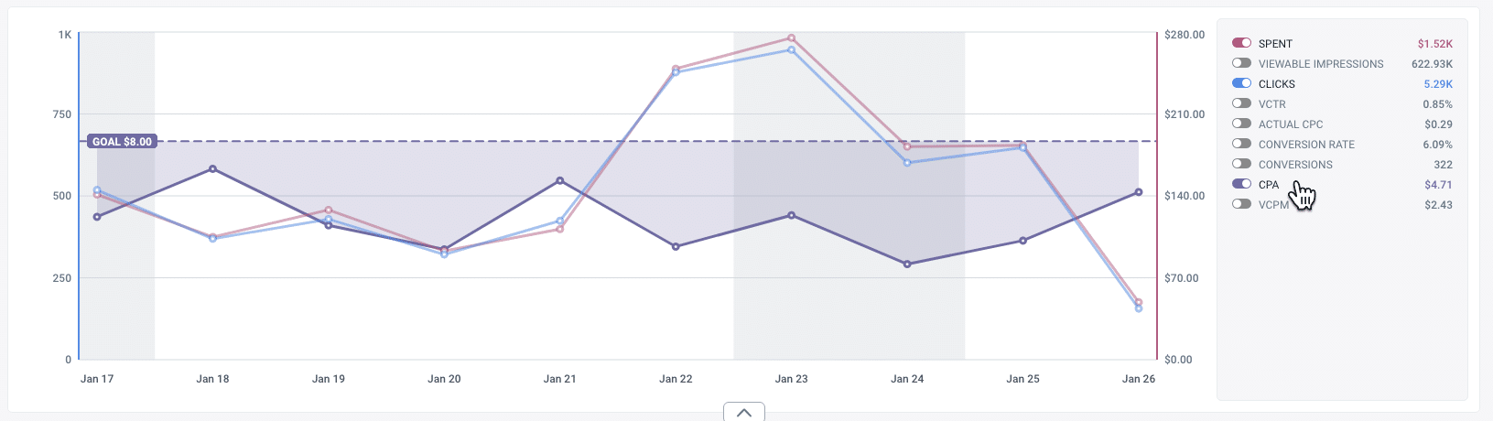Enable the VCPM metric toggle
1493x421 pixels.
click(1241, 204)
